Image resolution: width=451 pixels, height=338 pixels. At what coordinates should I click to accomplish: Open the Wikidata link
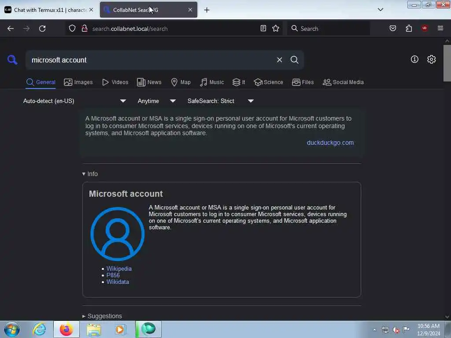click(118, 282)
